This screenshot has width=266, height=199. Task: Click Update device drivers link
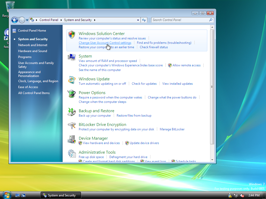(x=144, y=143)
